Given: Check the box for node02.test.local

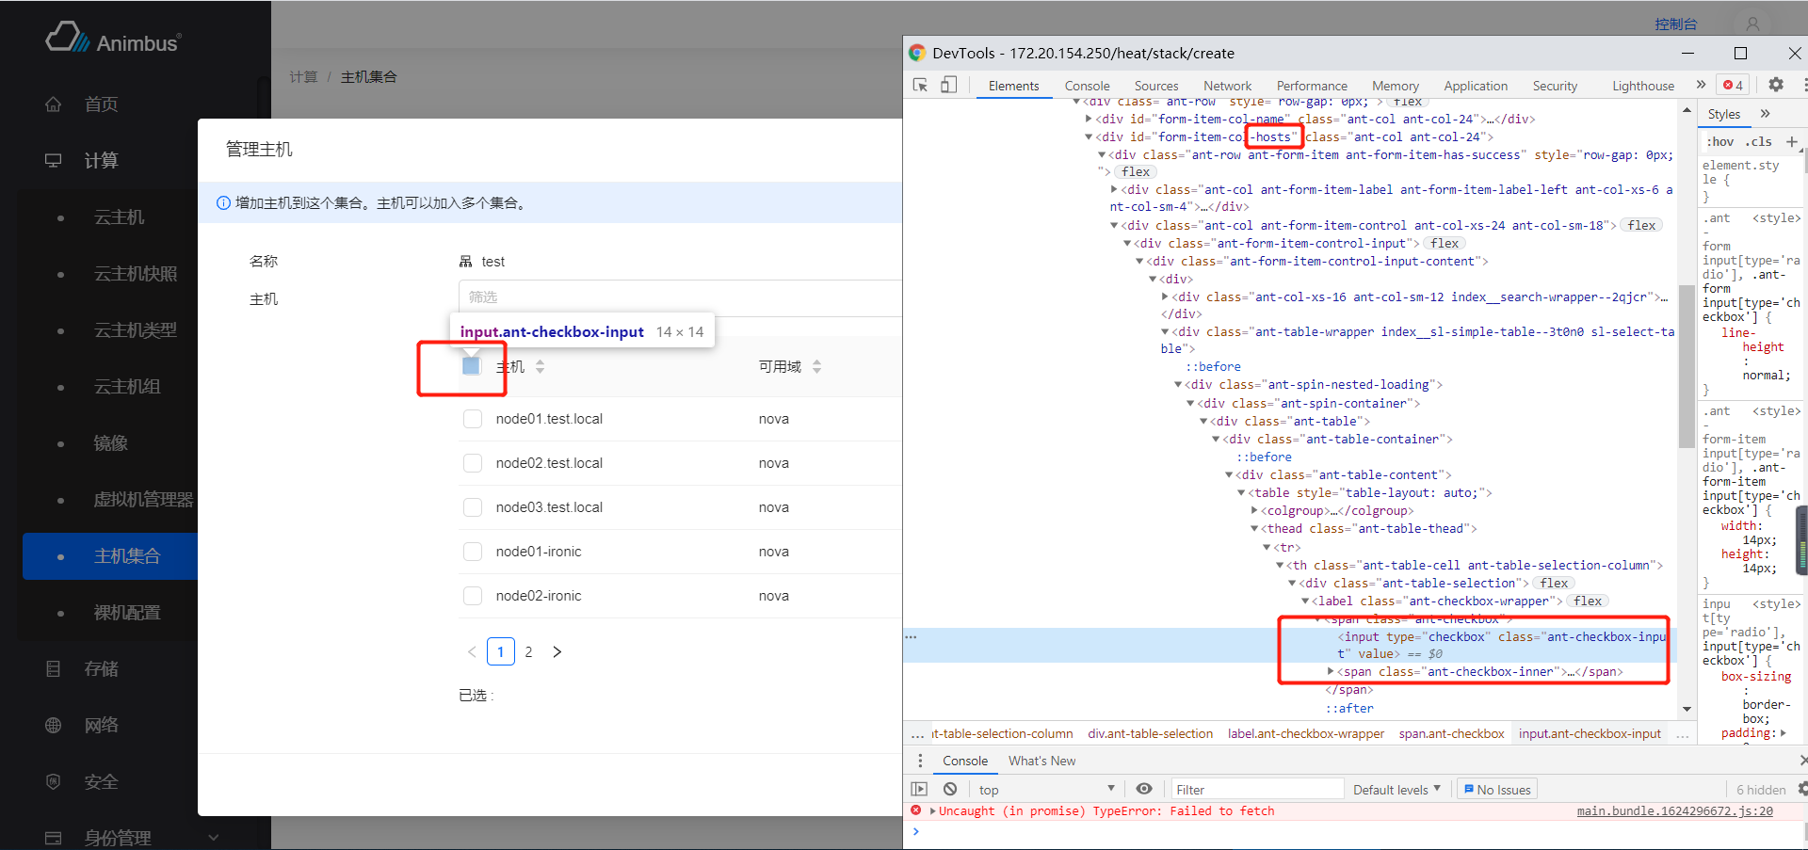Looking at the screenshot, I should point(473,463).
